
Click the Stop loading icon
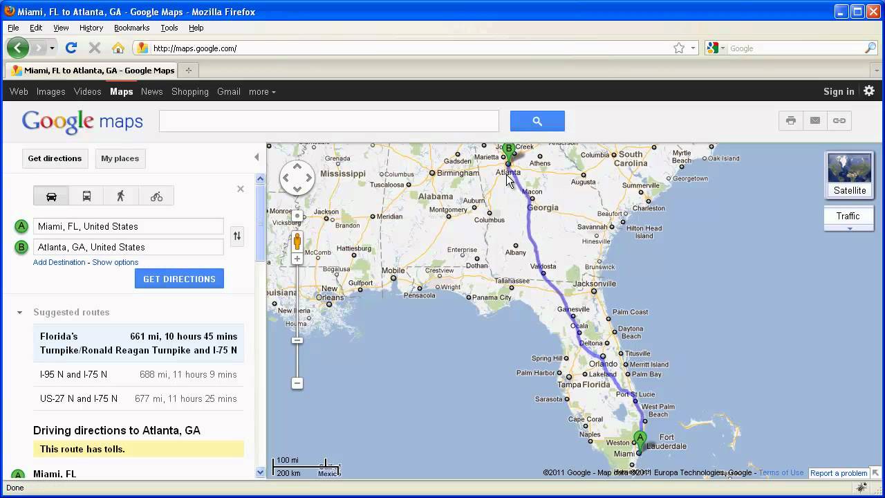[95, 48]
